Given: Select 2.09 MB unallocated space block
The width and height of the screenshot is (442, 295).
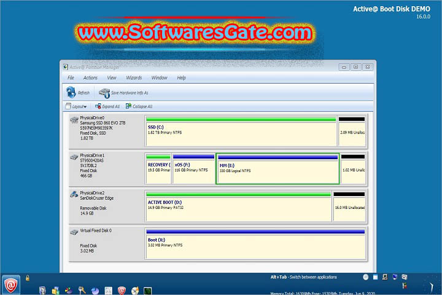Looking at the screenshot, I should [352, 132].
